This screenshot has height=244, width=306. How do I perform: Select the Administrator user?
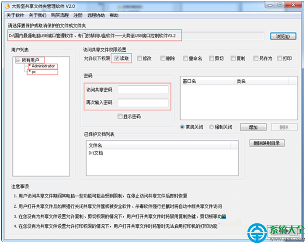point(43,66)
